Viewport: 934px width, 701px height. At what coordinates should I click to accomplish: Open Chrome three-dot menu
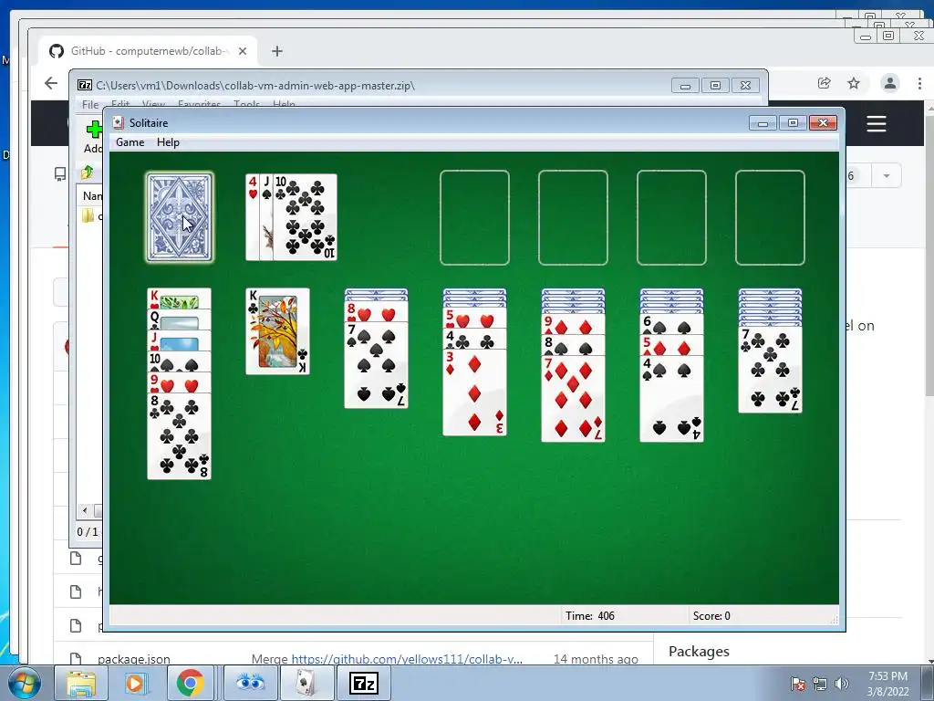[919, 83]
